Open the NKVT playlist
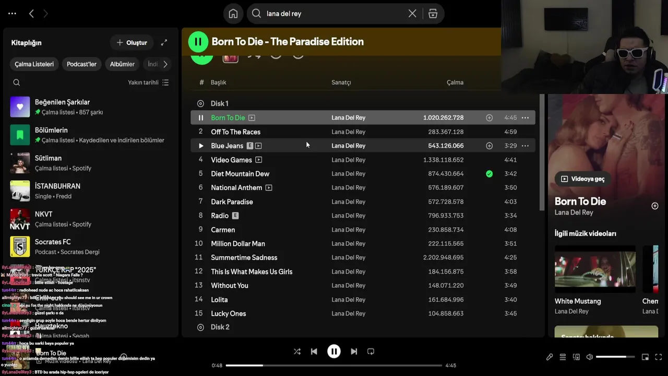Image resolution: width=668 pixels, height=376 pixels. pos(91,219)
